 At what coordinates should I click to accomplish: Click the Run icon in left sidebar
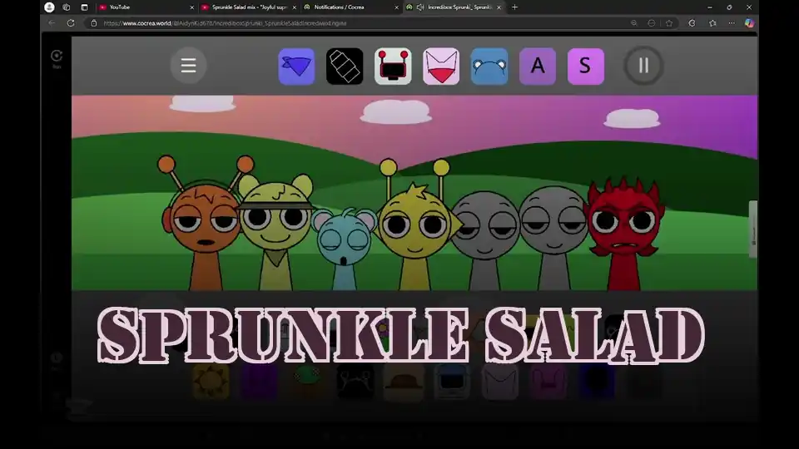57,58
